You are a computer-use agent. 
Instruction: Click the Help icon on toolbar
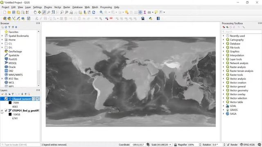coord(158,18)
